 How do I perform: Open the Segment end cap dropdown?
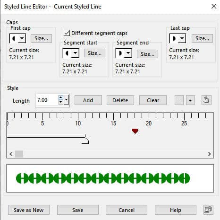(128, 53)
